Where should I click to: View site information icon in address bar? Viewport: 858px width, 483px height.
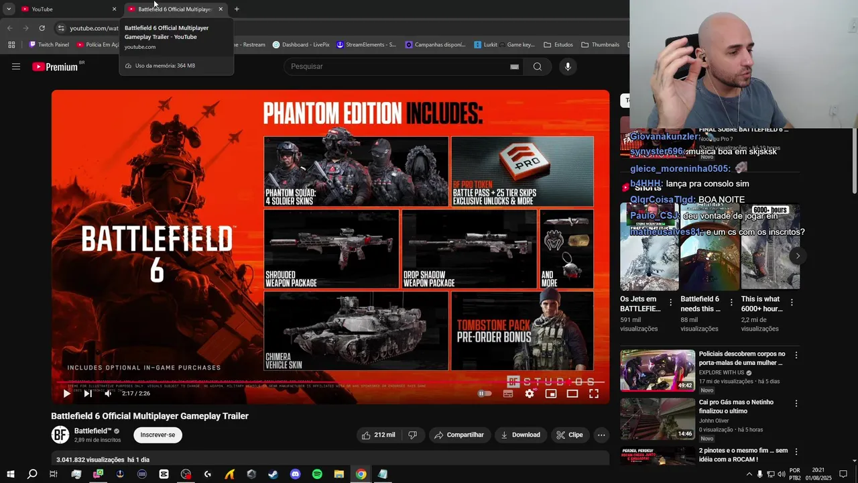coord(61,28)
